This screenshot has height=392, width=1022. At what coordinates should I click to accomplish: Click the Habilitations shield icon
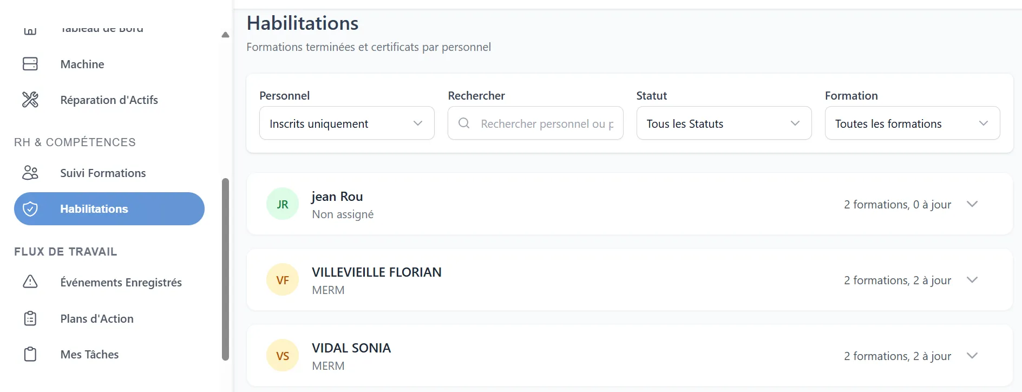click(x=30, y=209)
